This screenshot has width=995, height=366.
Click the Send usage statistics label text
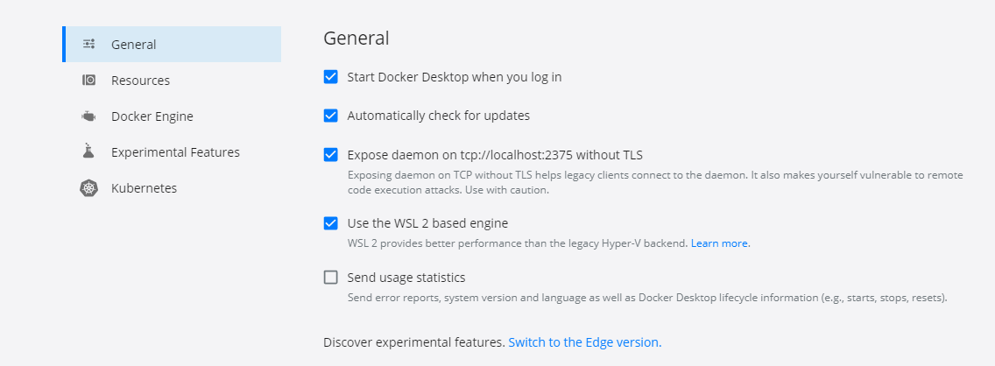406,278
